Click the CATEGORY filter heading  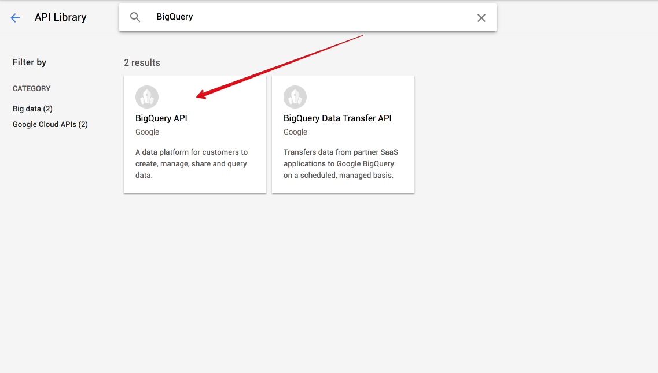point(31,89)
